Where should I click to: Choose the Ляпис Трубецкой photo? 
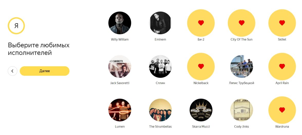pos(241,66)
